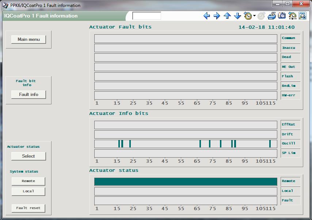Click the application icon in title bar
Screen dimensions: 312x220
5,5
